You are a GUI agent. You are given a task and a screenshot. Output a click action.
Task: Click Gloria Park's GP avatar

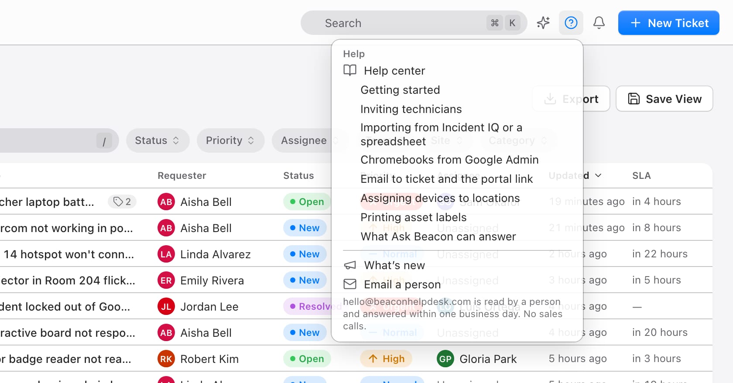point(445,359)
